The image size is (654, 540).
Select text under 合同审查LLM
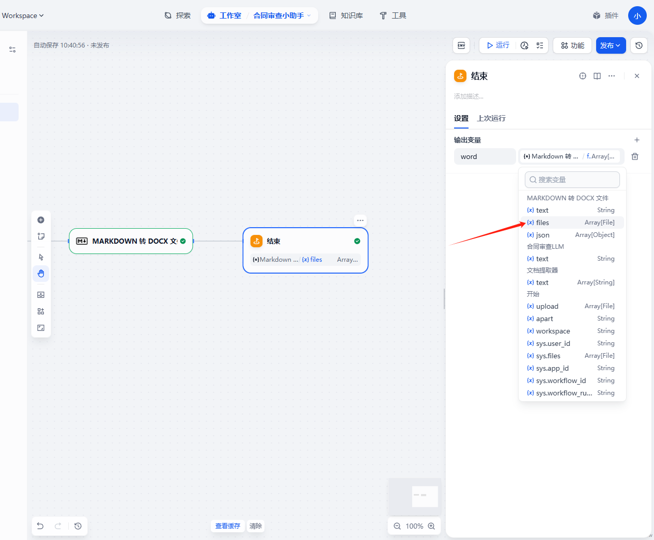pyautogui.click(x=572, y=259)
